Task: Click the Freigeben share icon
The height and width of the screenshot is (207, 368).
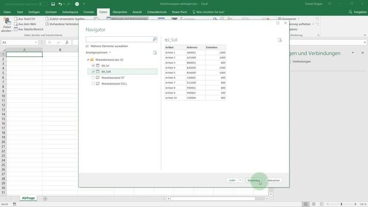Action: click(x=350, y=12)
